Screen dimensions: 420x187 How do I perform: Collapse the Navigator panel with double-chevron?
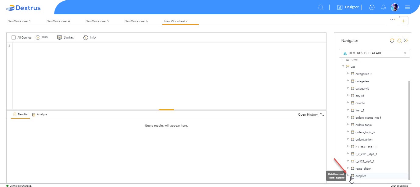(x=406, y=40)
